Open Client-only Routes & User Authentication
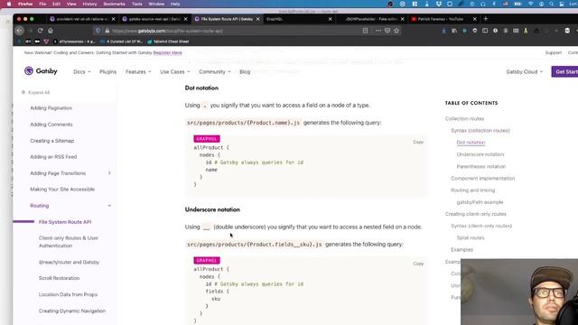This screenshot has height=325, width=578. tap(69, 242)
